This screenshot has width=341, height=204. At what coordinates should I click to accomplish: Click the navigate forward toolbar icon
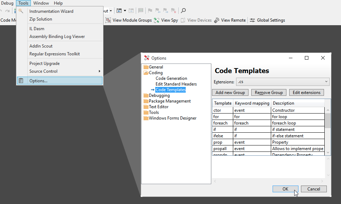tap(131, 10)
